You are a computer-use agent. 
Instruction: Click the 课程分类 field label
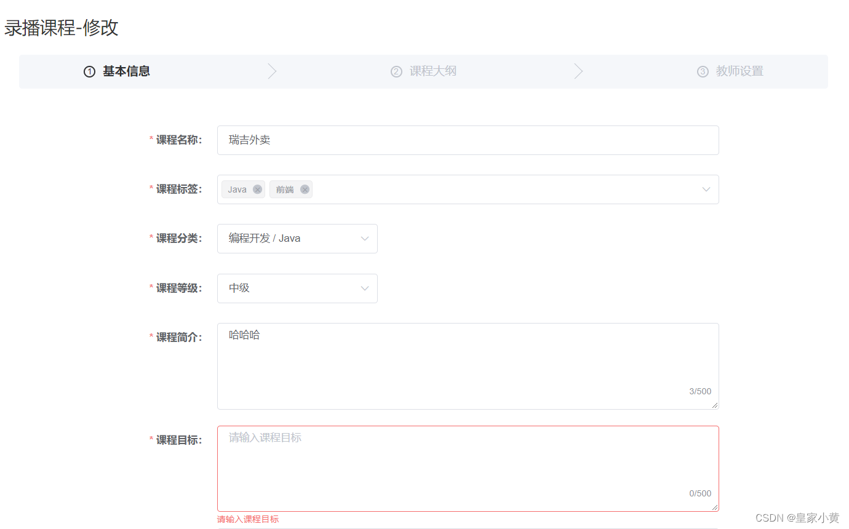click(x=178, y=239)
